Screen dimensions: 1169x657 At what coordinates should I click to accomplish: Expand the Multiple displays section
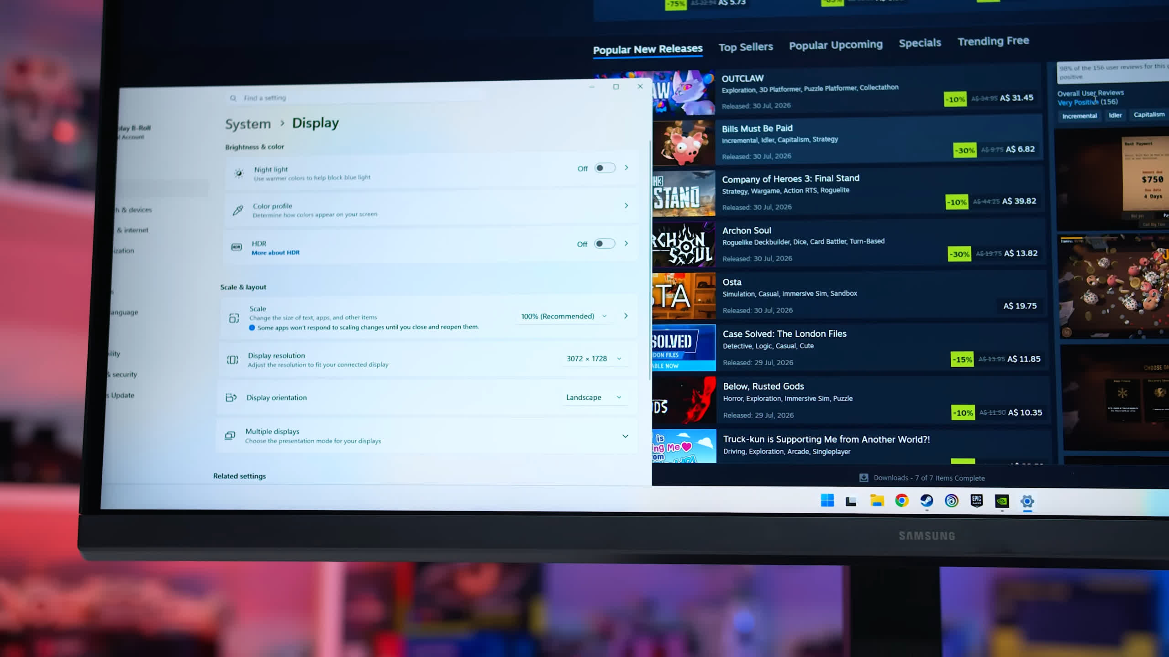point(625,436)
